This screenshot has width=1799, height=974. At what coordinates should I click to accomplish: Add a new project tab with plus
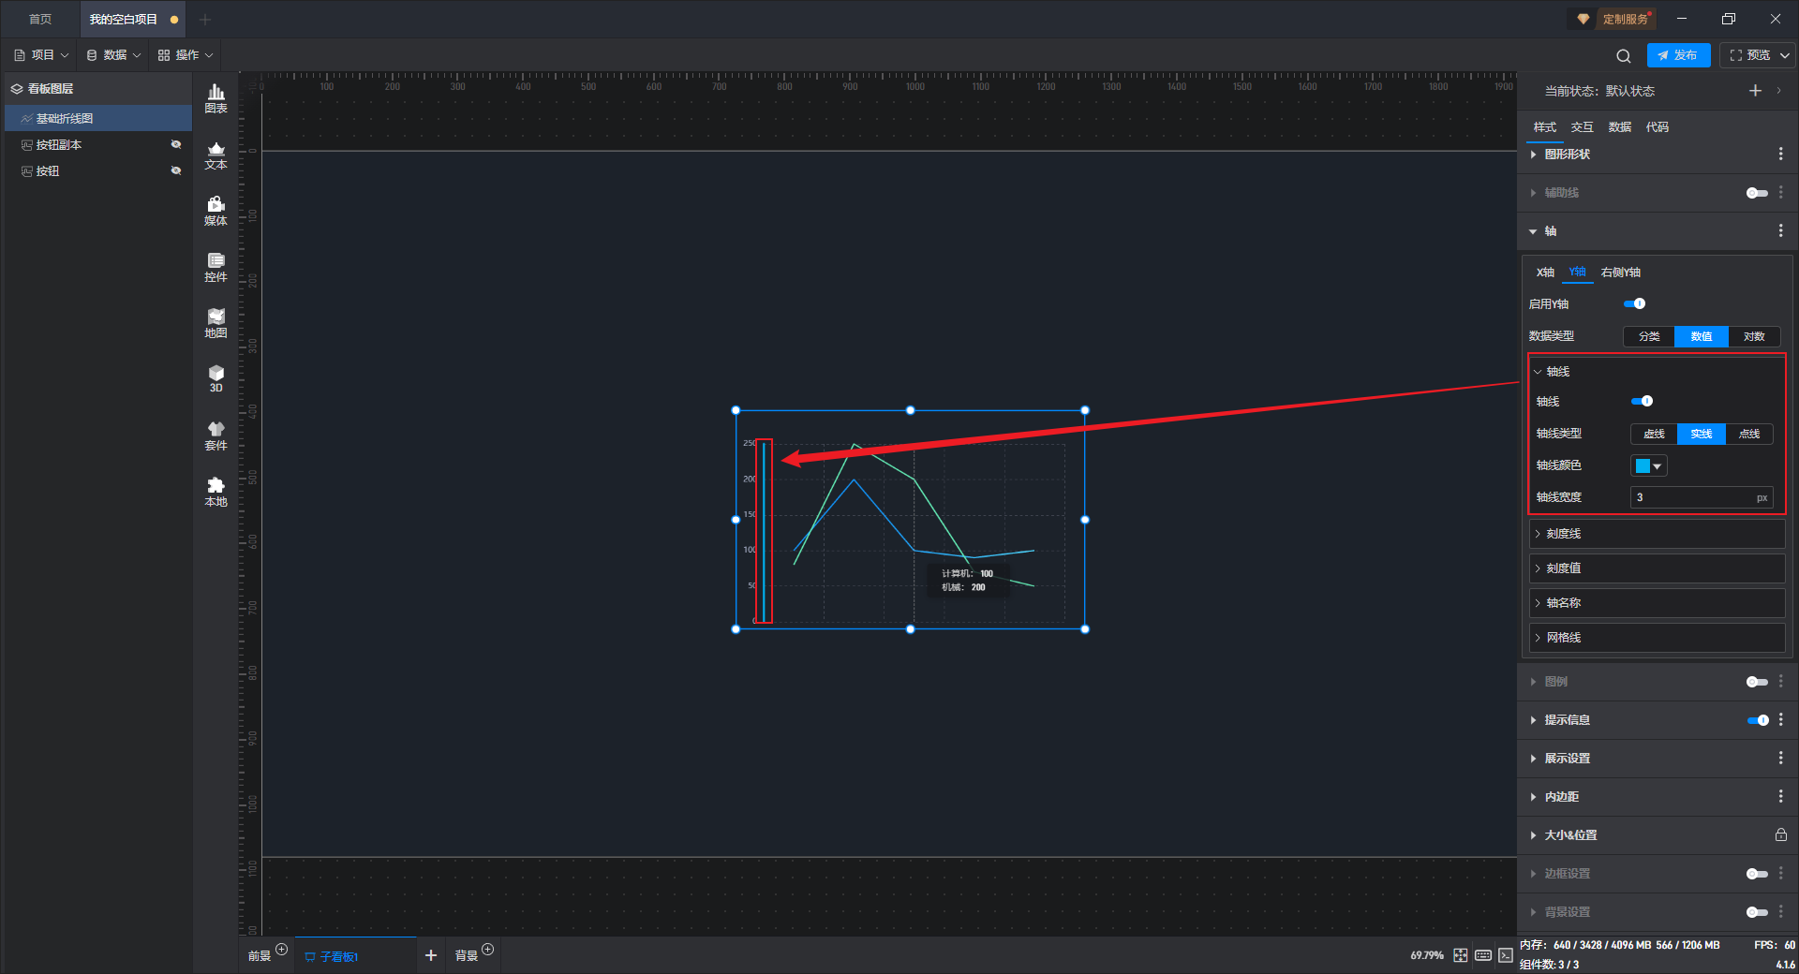pyautogui.click(x=205, y=19)
